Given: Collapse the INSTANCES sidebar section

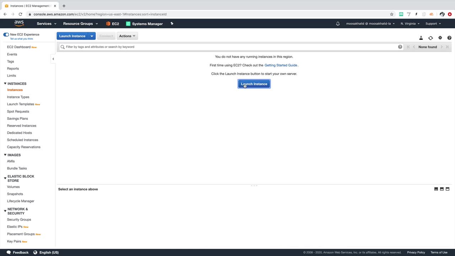Looking at the screenshot, I should 5,84.
